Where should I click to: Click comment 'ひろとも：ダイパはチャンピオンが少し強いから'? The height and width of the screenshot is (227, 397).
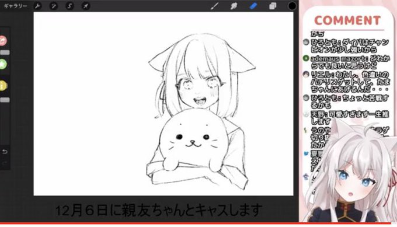coord(350,46)
